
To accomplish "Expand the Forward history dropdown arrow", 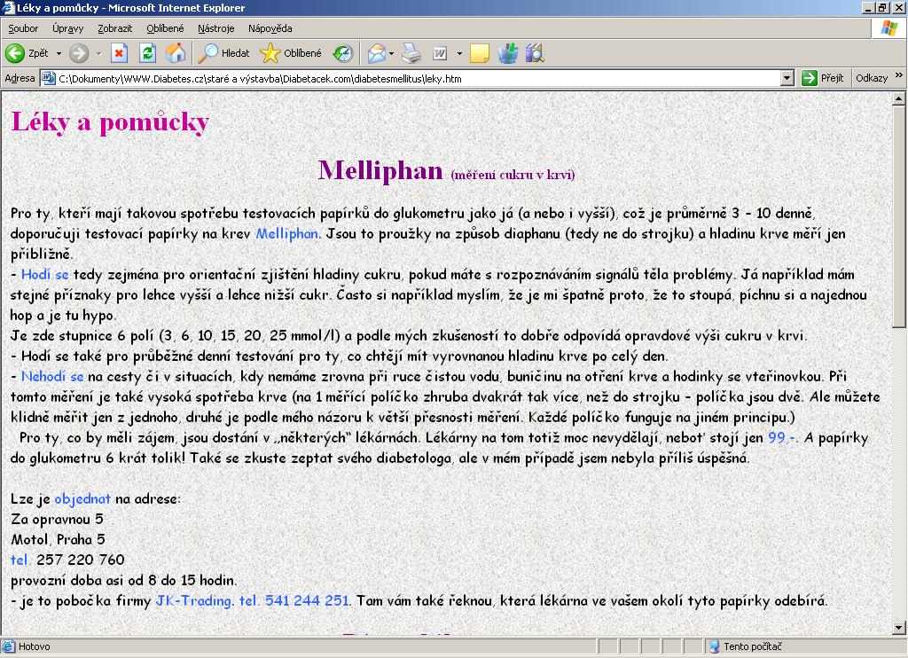I will [98, 53].
